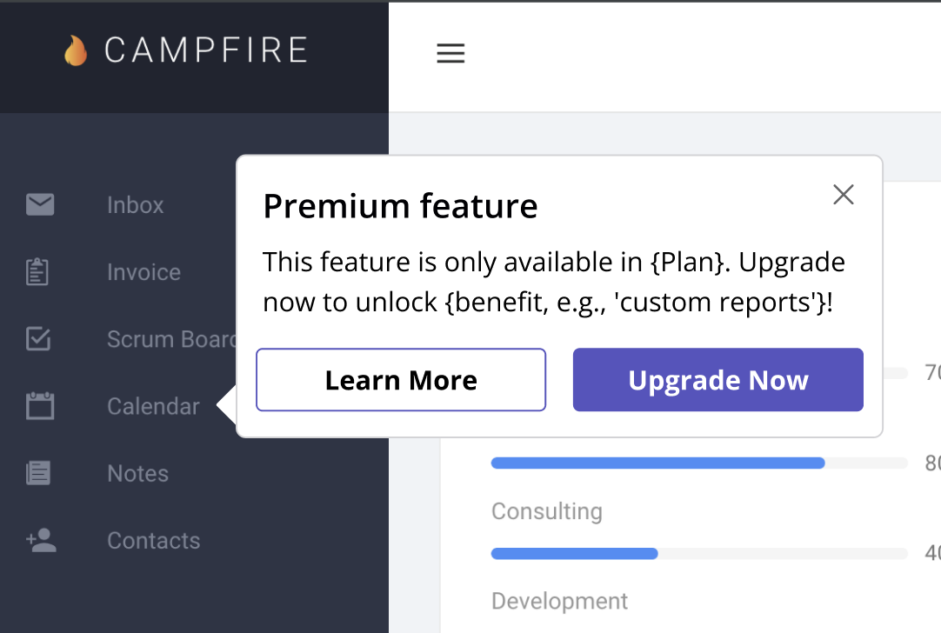Viewport: 941px width, 633px height.
Task: Open Notes from the sidebar
Action: [137, 474]
